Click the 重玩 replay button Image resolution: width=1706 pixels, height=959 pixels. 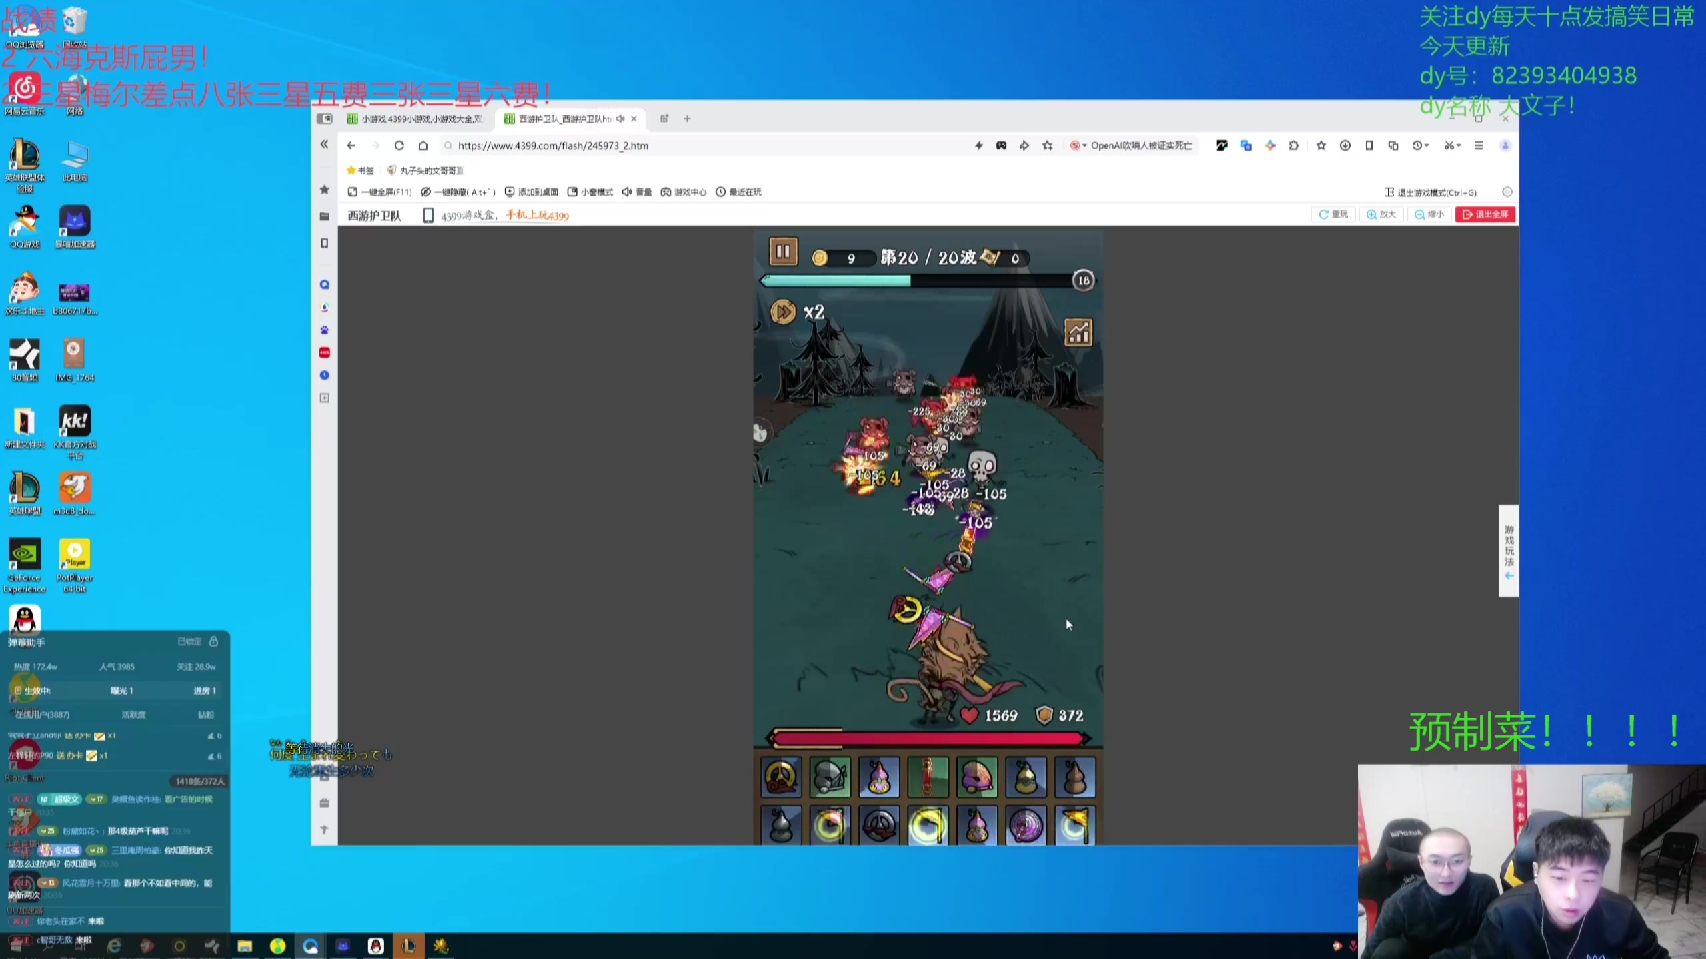pos(1333,214)
